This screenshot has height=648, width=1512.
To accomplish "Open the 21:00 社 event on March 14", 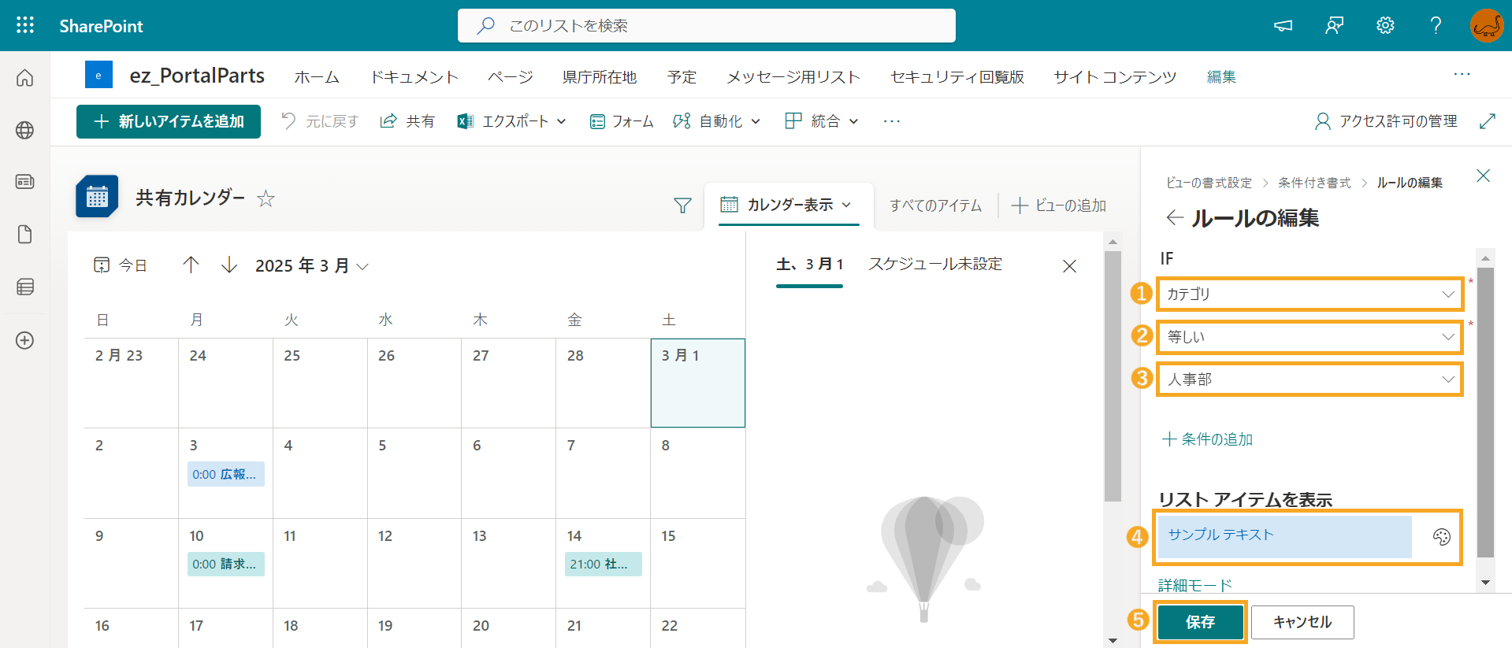I will pos(603,564).
